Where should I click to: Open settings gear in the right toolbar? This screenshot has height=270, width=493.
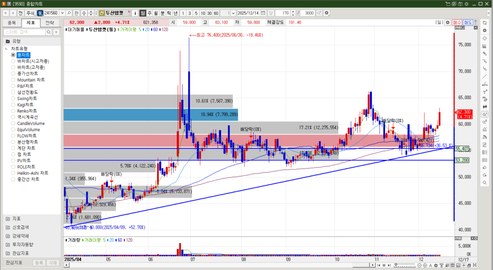(x=484, y=30)
